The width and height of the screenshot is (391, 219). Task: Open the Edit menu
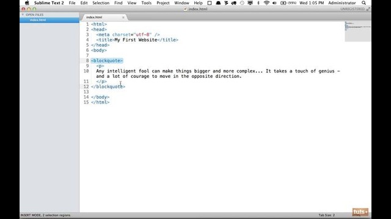(84, 3)
